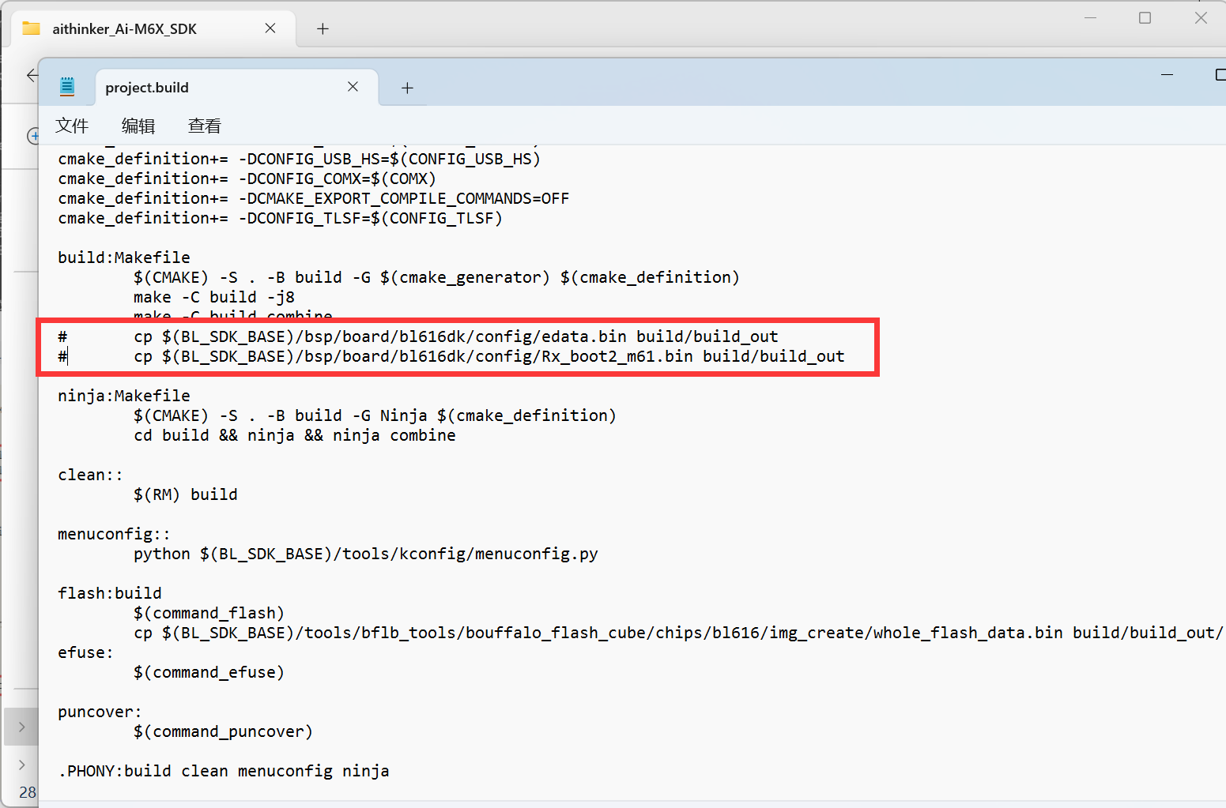The image size is (1226, 808).
Task: Click the whole_flash_data.bin cp line
Action: click(679, 633)
